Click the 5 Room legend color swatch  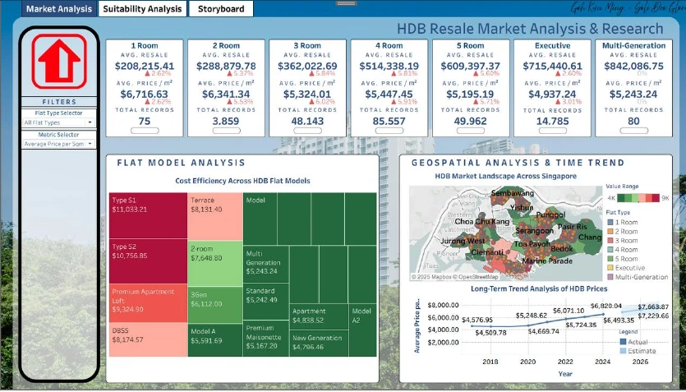610,259
